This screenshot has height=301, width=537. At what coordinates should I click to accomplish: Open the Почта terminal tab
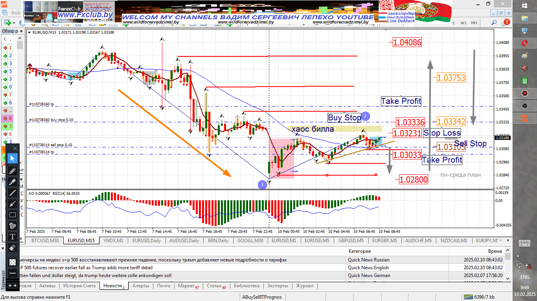[164, 286]
